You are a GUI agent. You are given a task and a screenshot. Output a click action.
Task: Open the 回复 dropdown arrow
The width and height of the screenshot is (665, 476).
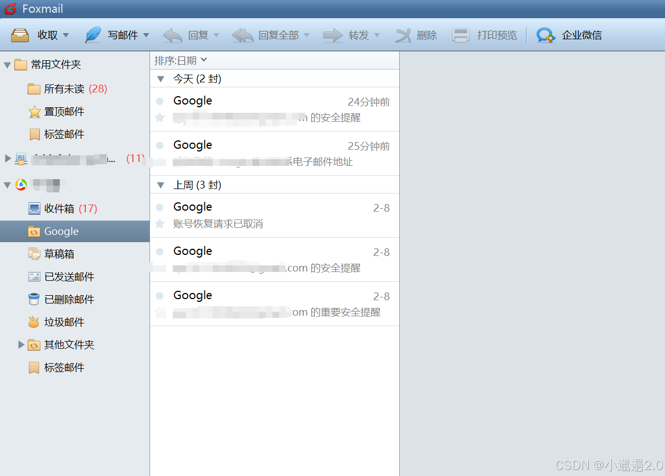tap(216, 35)
